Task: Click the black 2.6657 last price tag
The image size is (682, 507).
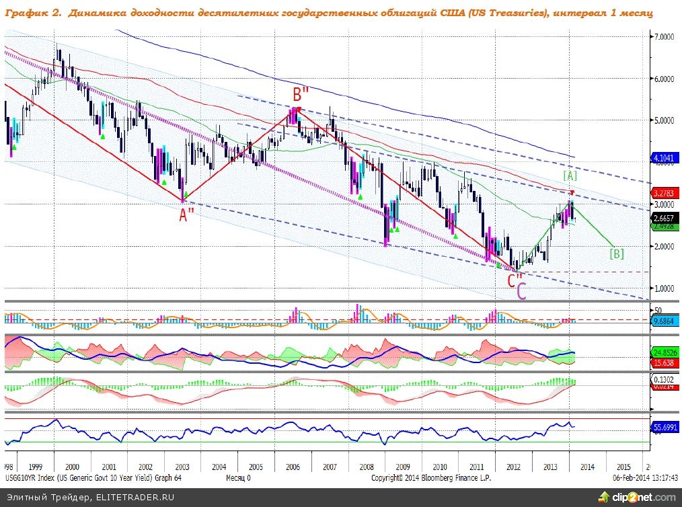Action: click(x=666, y=217)
